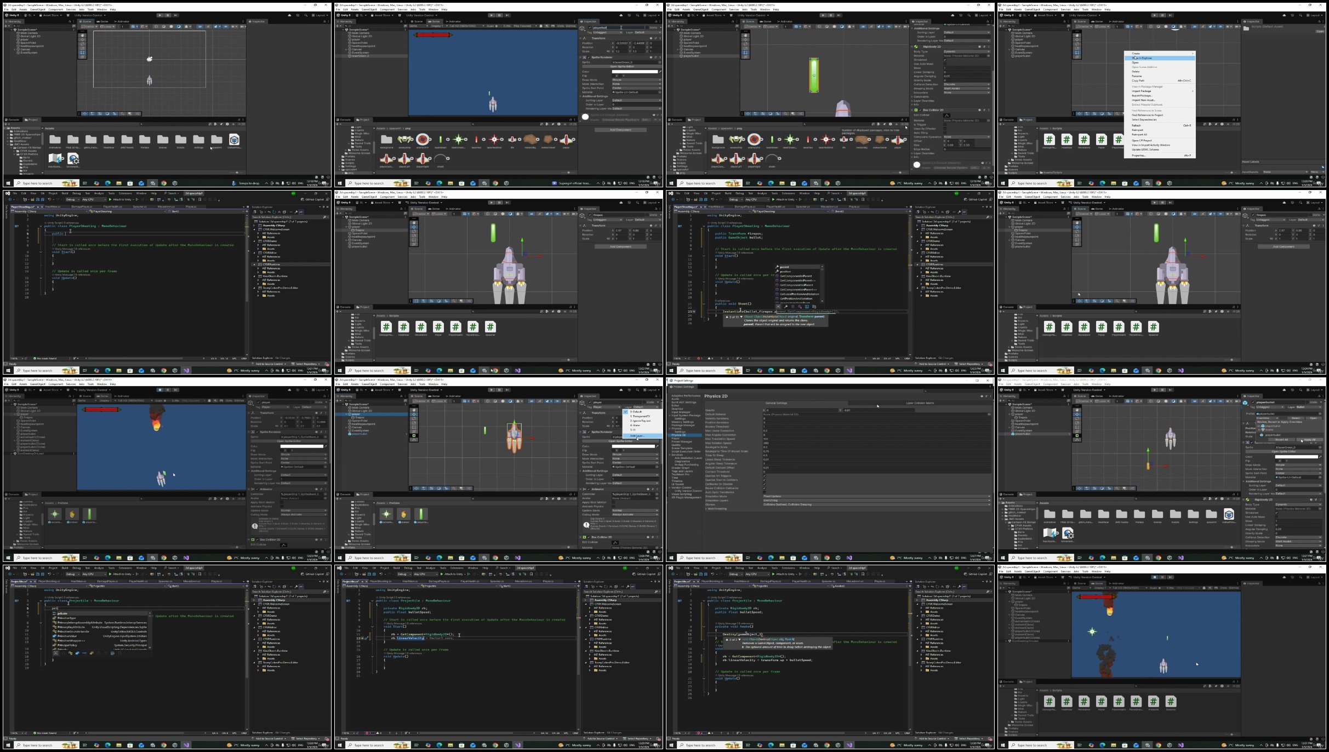Enable Is Trigger on the Box Collider 2D
Screen dimensions: 1329x752
[x=945, y=124]
